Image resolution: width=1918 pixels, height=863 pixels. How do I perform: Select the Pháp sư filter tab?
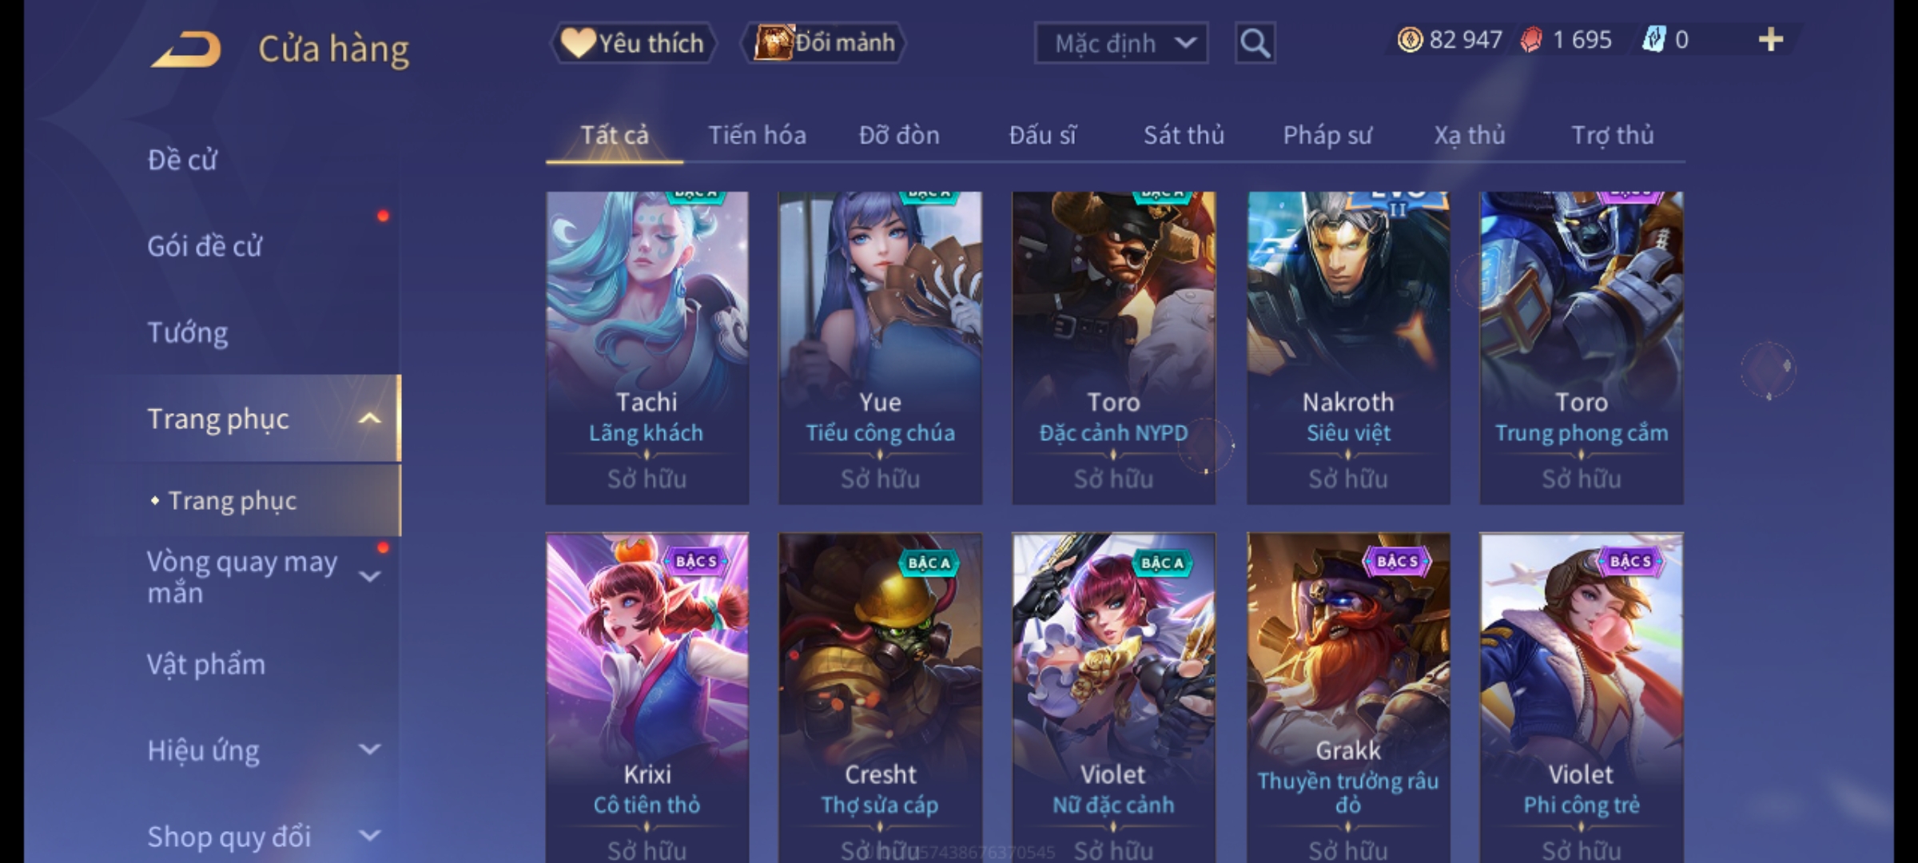[1327, 135]
